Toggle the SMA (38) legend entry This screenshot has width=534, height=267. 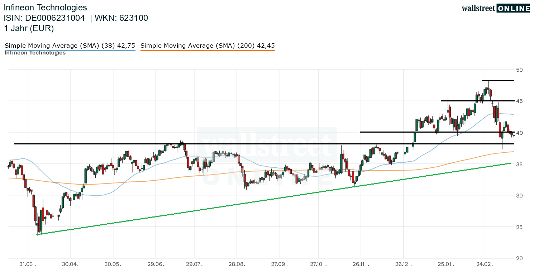point(70,46)
